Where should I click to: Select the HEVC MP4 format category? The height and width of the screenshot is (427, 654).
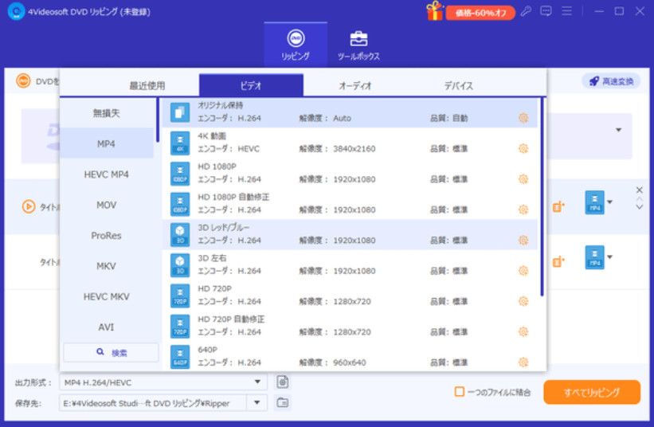coord(107,174)
